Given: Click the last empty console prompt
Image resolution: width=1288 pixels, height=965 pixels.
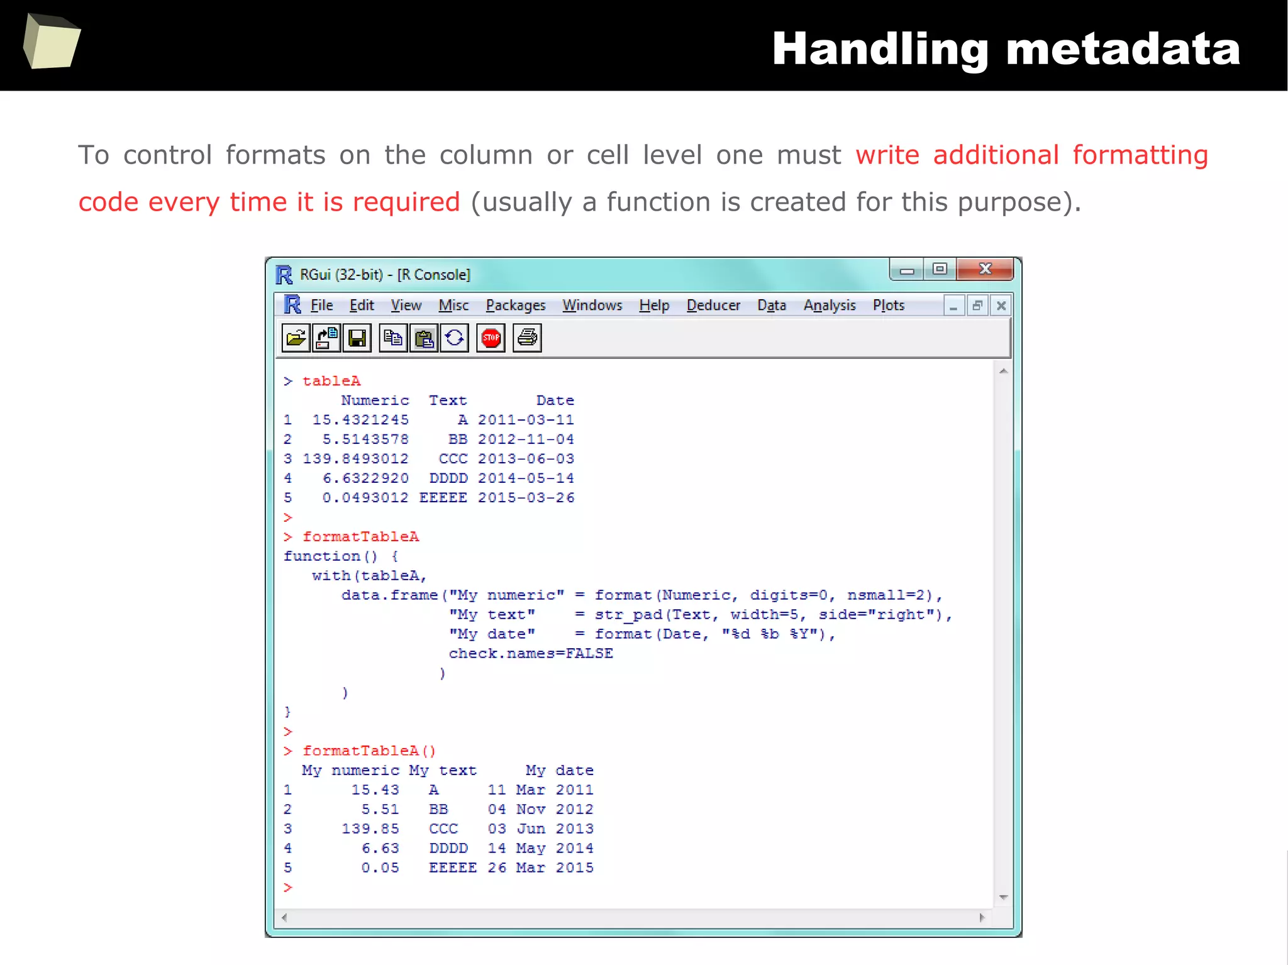Looking at the screenshot, I should click(x=288, y=887).
